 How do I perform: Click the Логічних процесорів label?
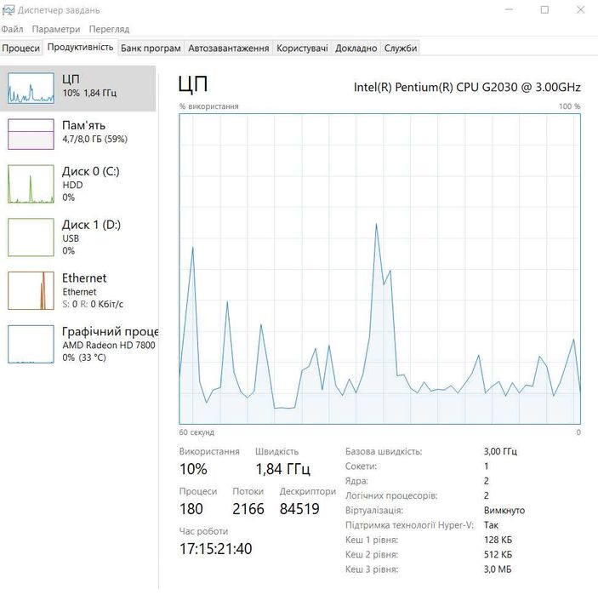pyautogui.click(x=391, y=495)
